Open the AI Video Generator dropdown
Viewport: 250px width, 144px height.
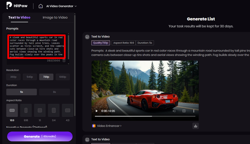pos(61,6)
